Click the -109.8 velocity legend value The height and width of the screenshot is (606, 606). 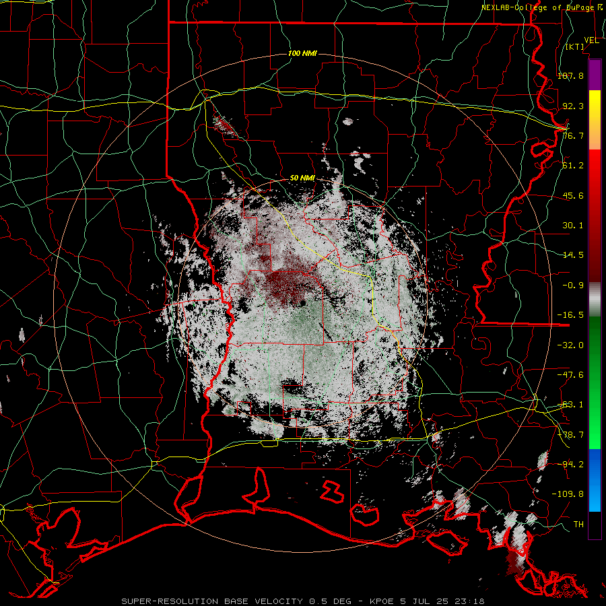pos(568,494)
